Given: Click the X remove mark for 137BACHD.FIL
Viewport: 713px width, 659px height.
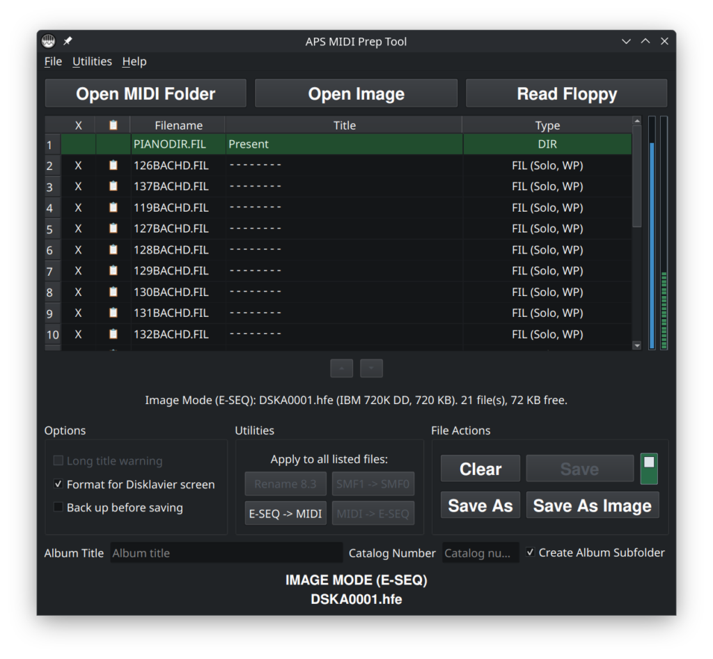Looking at the screenshot, I should click(78, 187).
